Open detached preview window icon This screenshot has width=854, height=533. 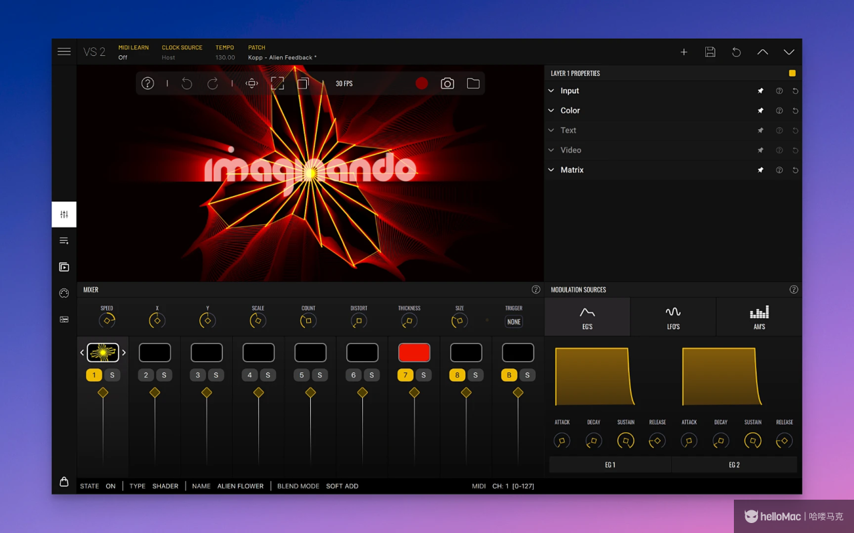(303, 83)
